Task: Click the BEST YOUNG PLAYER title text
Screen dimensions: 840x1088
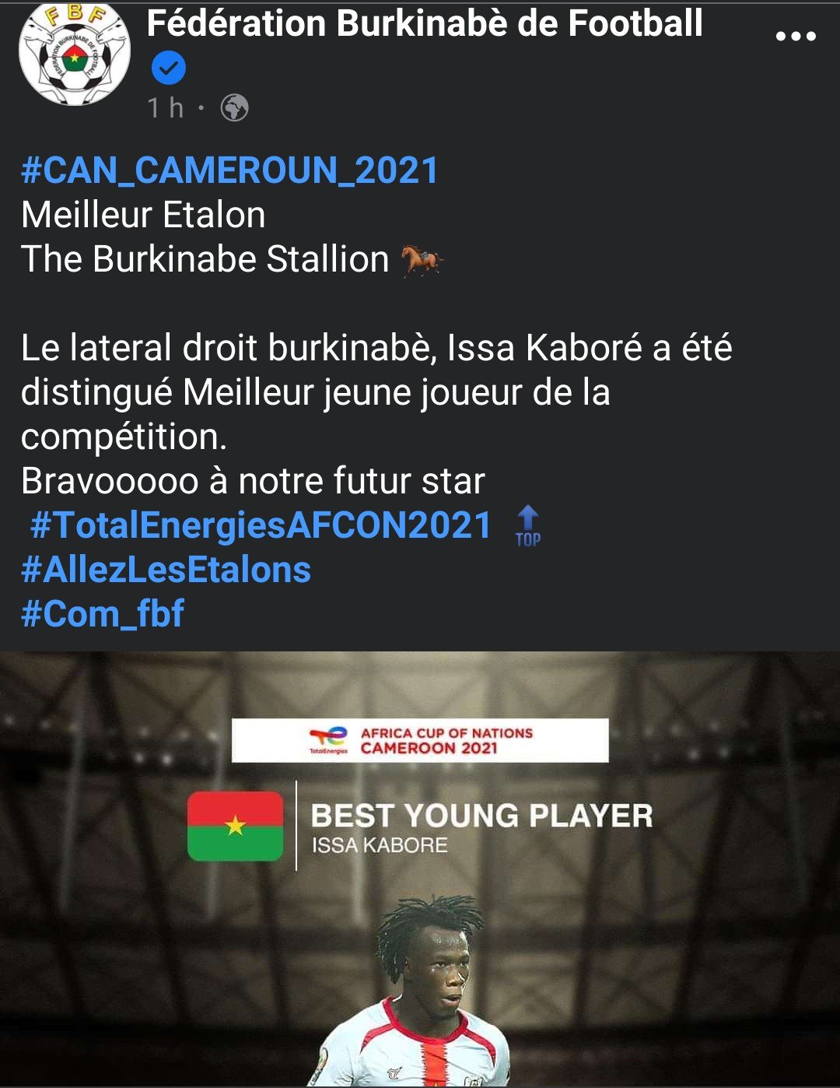Action: [481, 816]
